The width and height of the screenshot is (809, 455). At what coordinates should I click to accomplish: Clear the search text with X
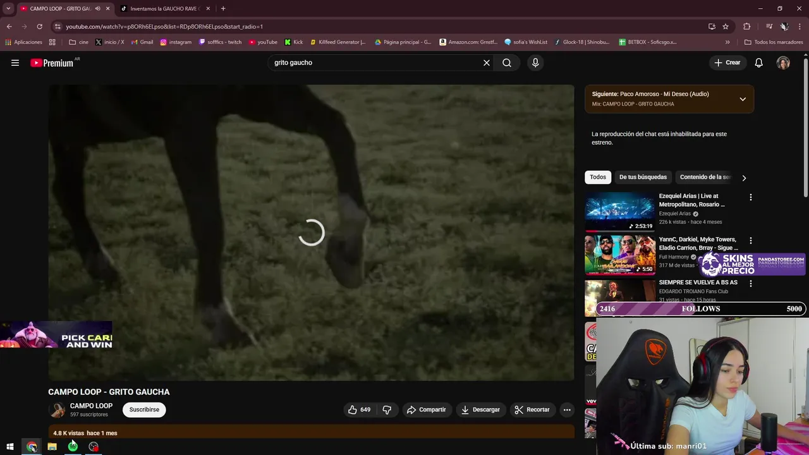487,63
